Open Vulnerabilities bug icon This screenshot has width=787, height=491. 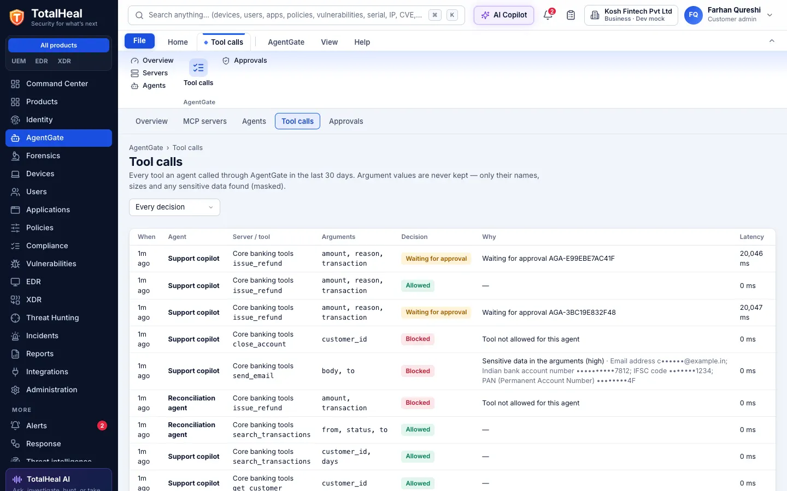tap(15, 264)
